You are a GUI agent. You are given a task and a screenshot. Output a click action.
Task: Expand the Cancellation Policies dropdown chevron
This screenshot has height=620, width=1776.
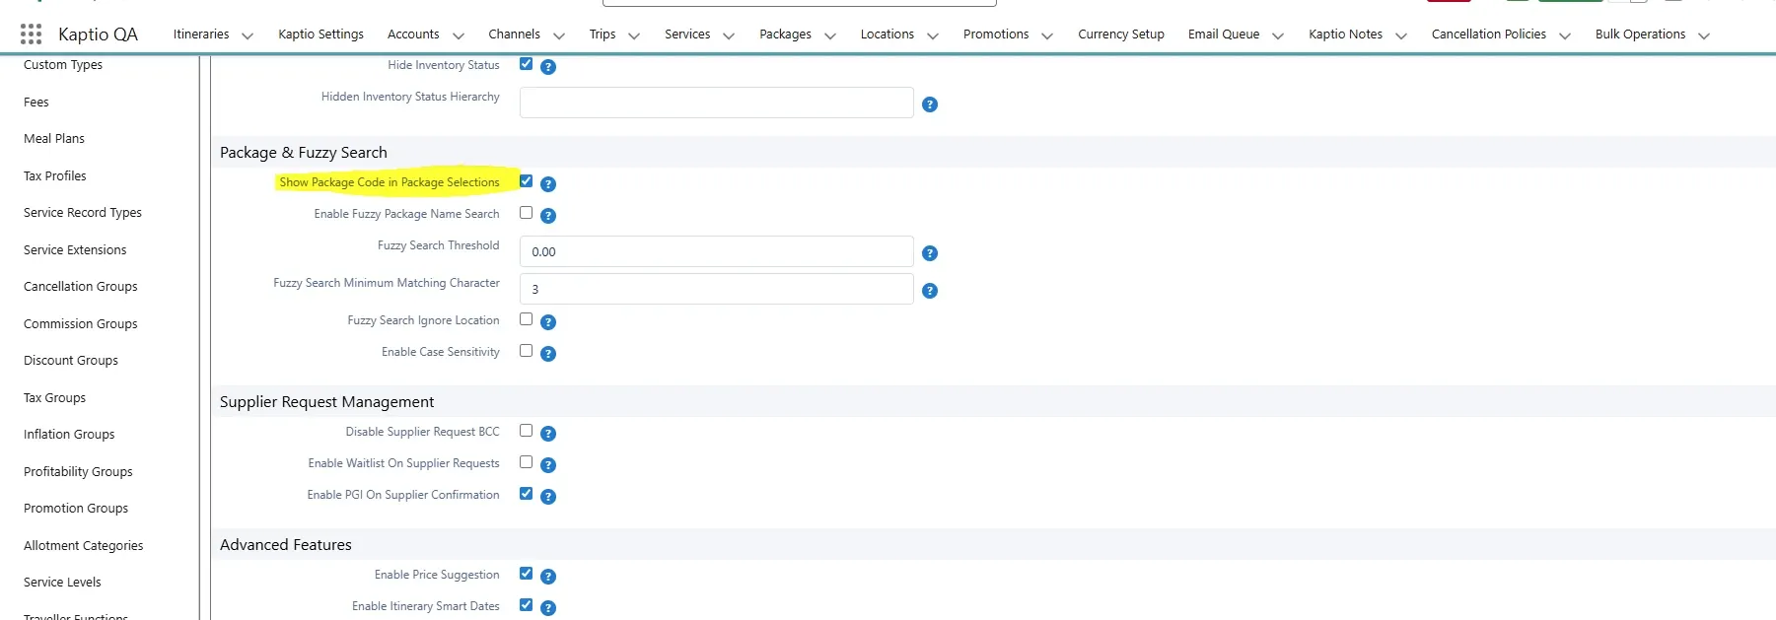(x=1564, y=35)
